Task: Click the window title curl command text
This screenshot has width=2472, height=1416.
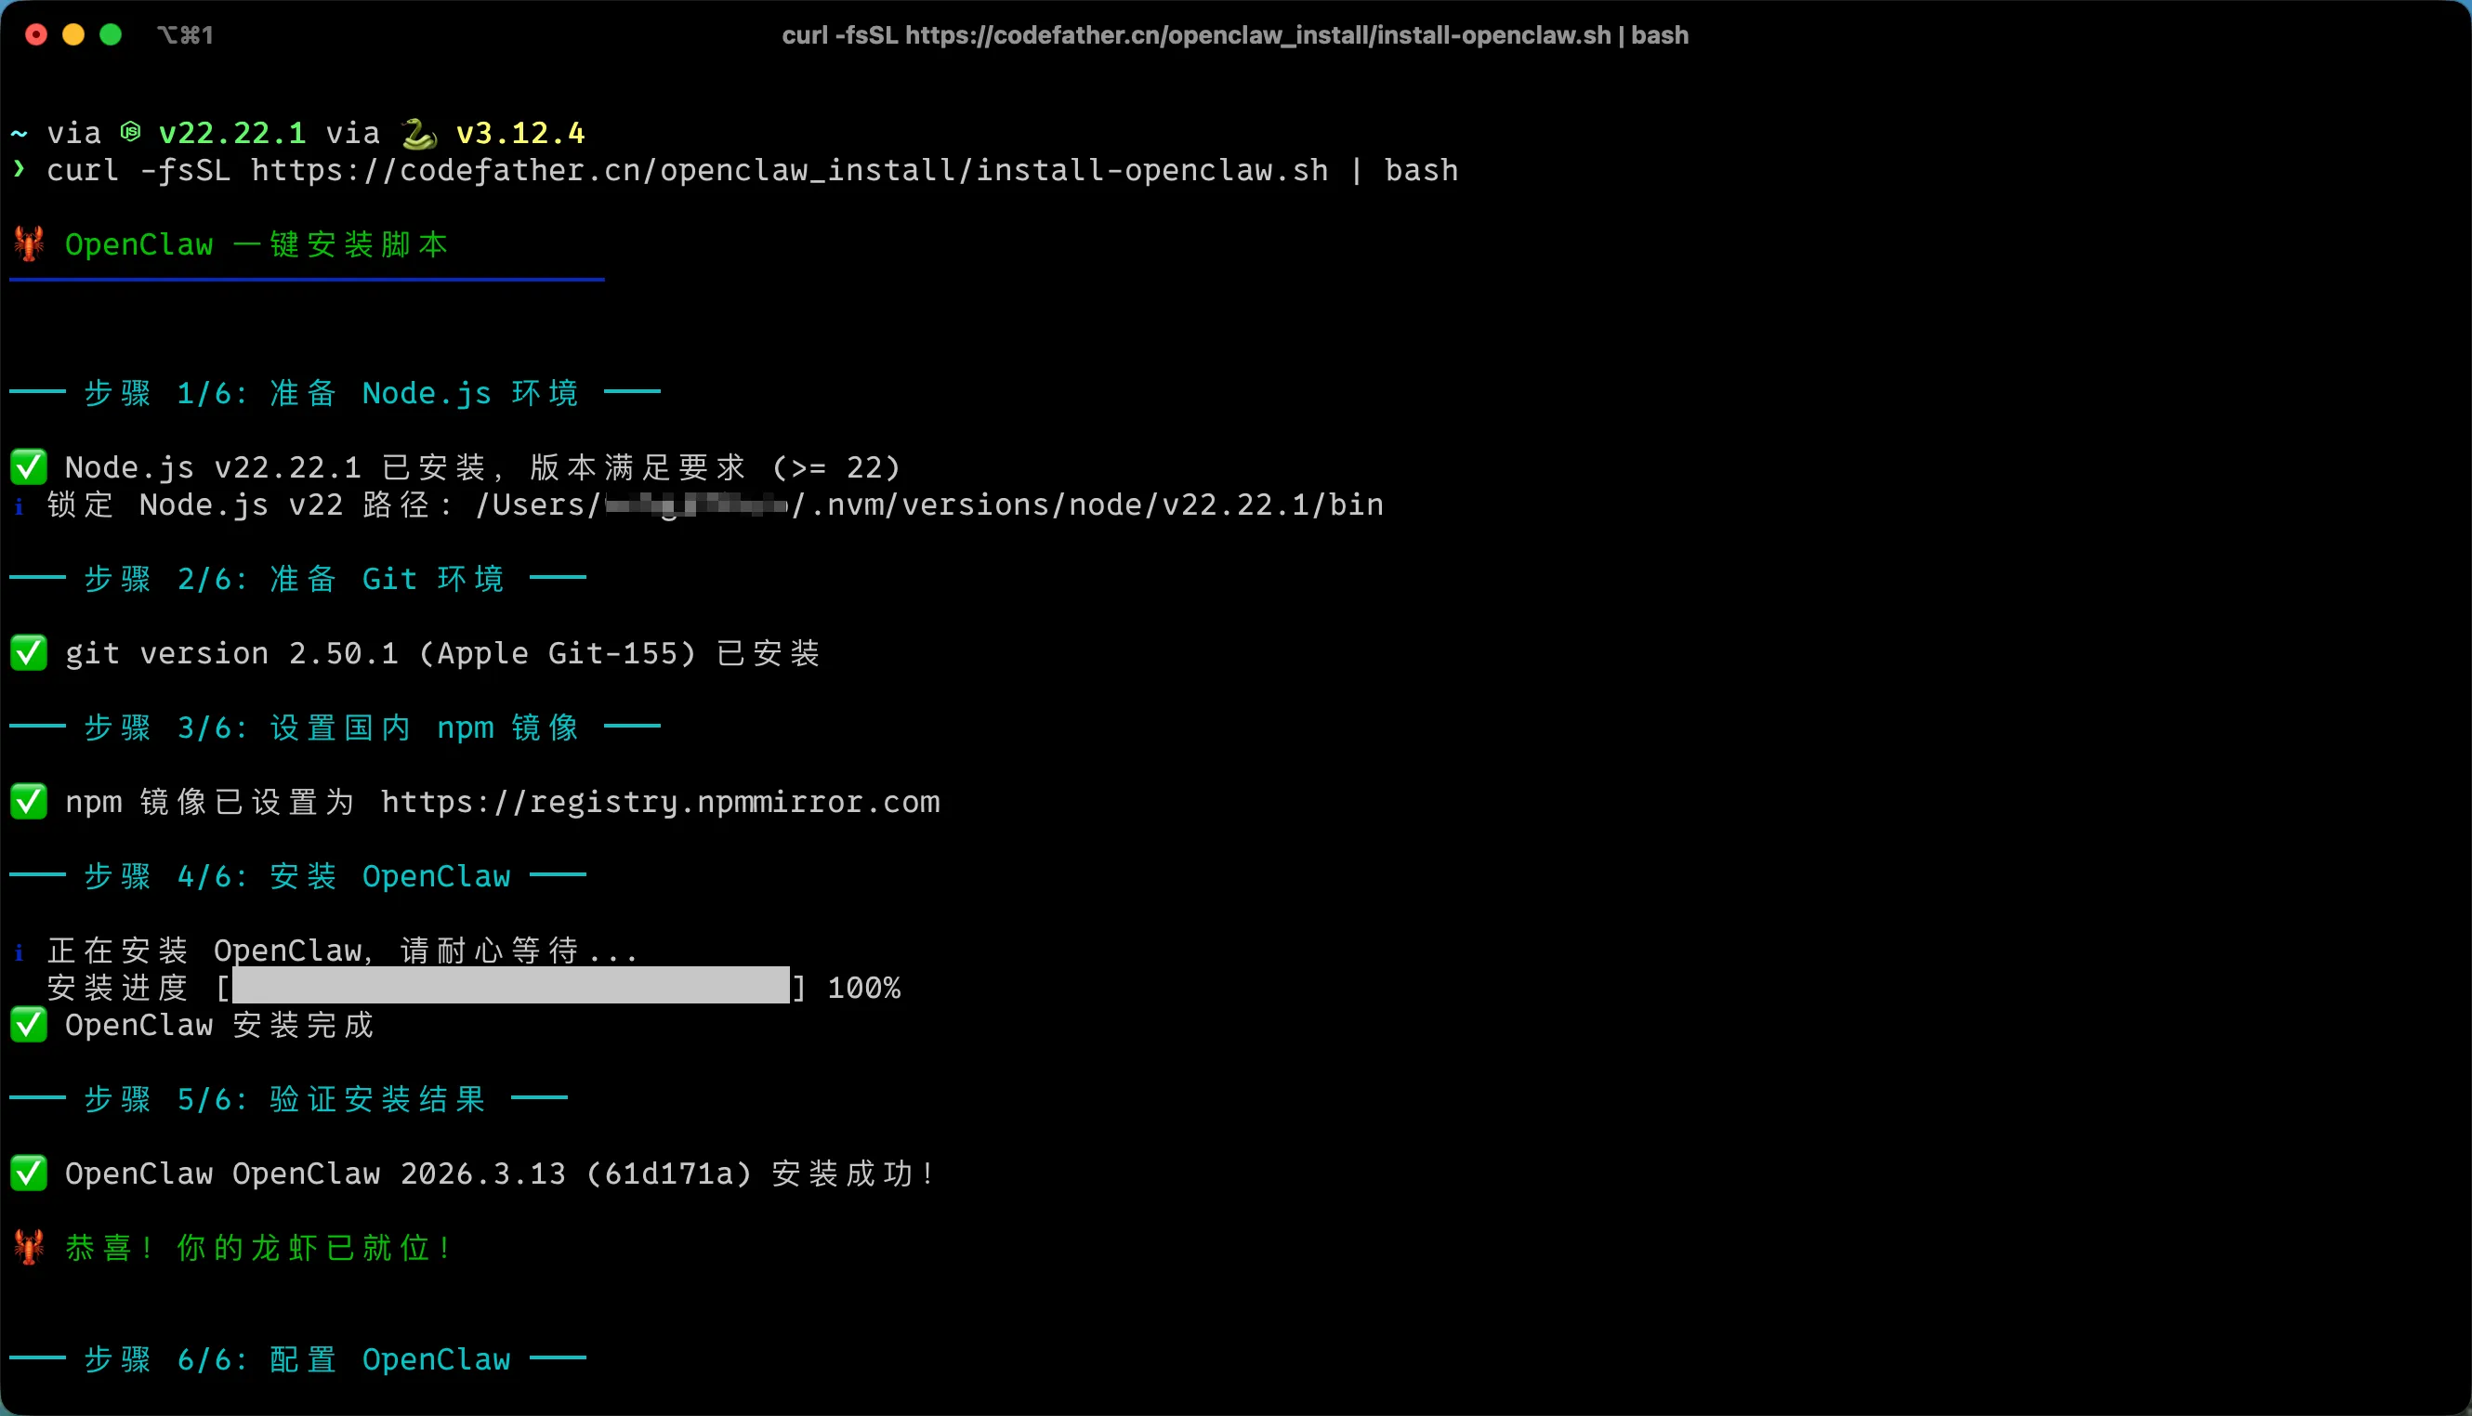Action: 1235,35
